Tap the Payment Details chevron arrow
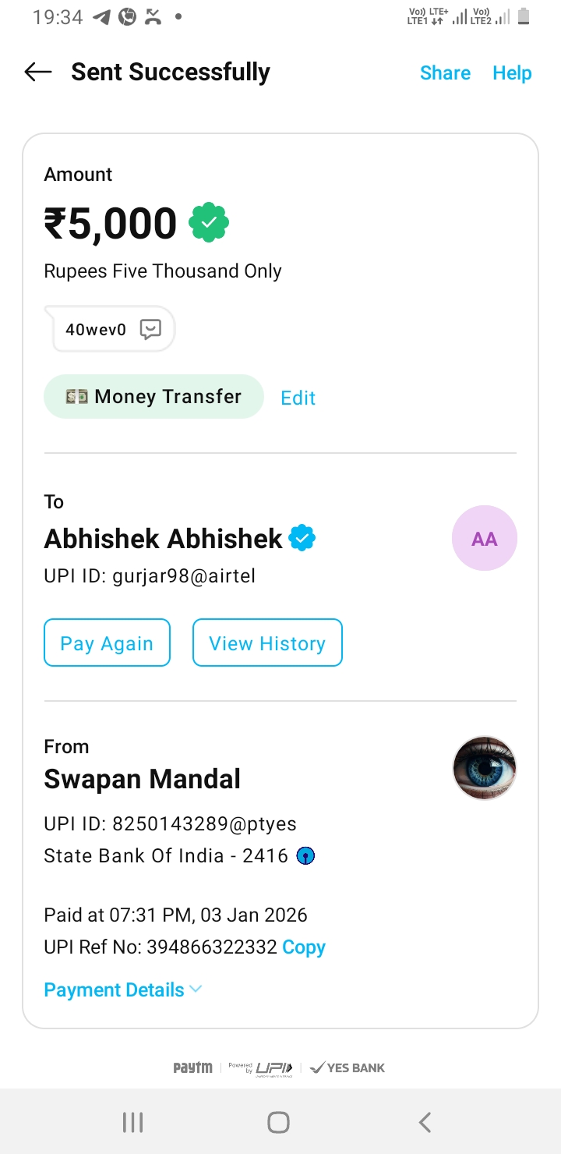 point(196,989)
